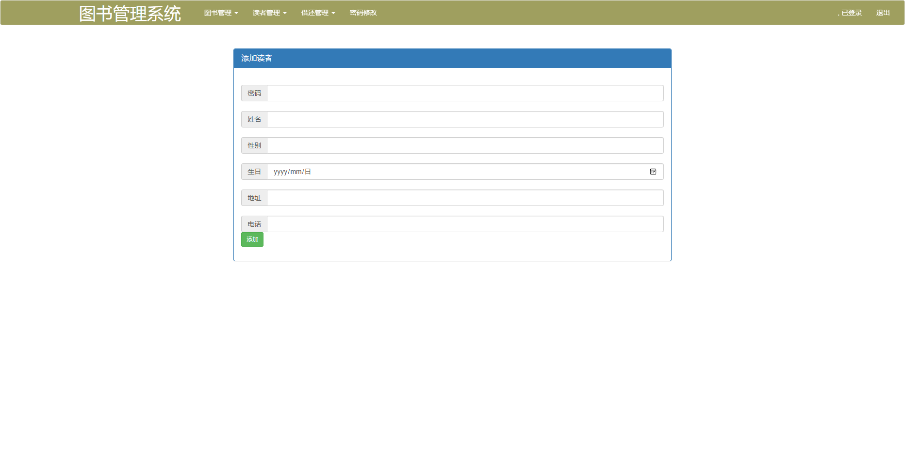Expand the 借还管理 dropdown menu

318,13
